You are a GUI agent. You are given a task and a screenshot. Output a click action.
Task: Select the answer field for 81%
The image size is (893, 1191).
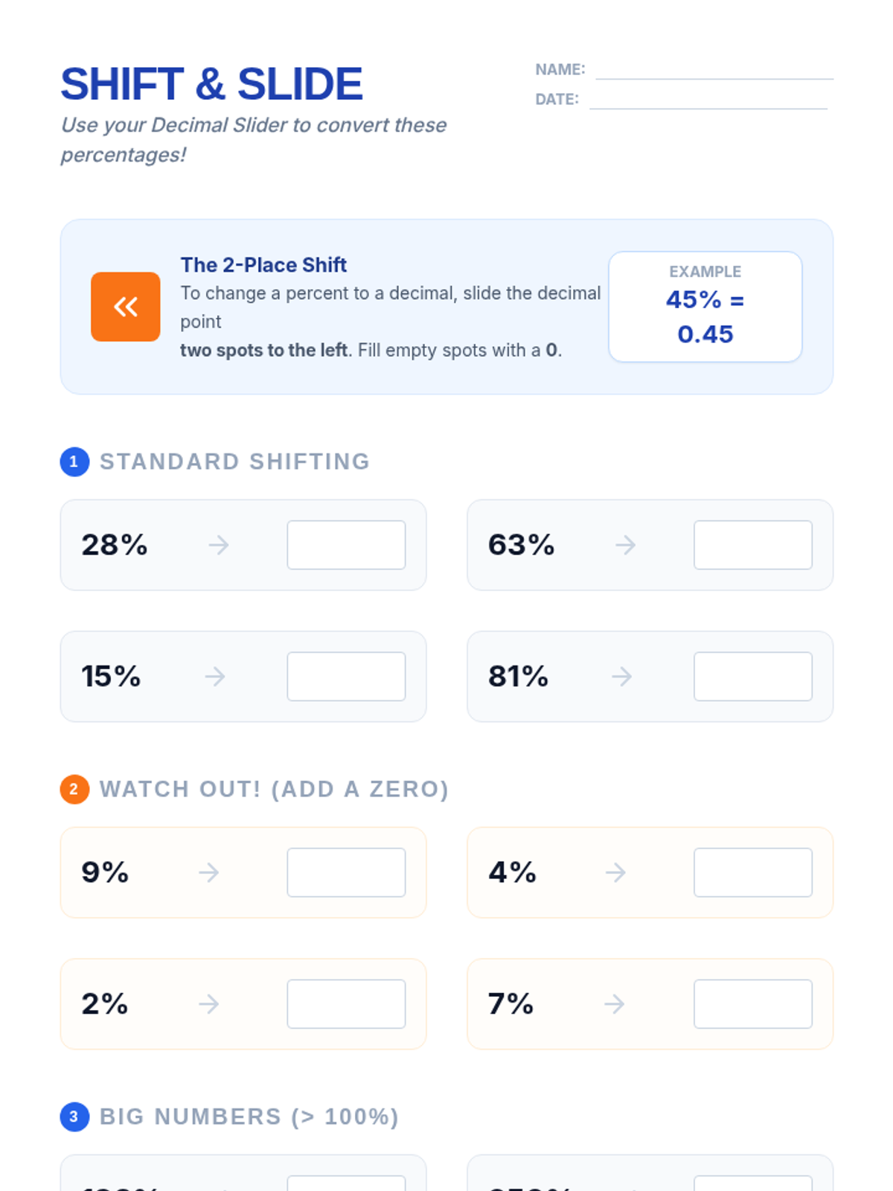click(x=752, y=677)
